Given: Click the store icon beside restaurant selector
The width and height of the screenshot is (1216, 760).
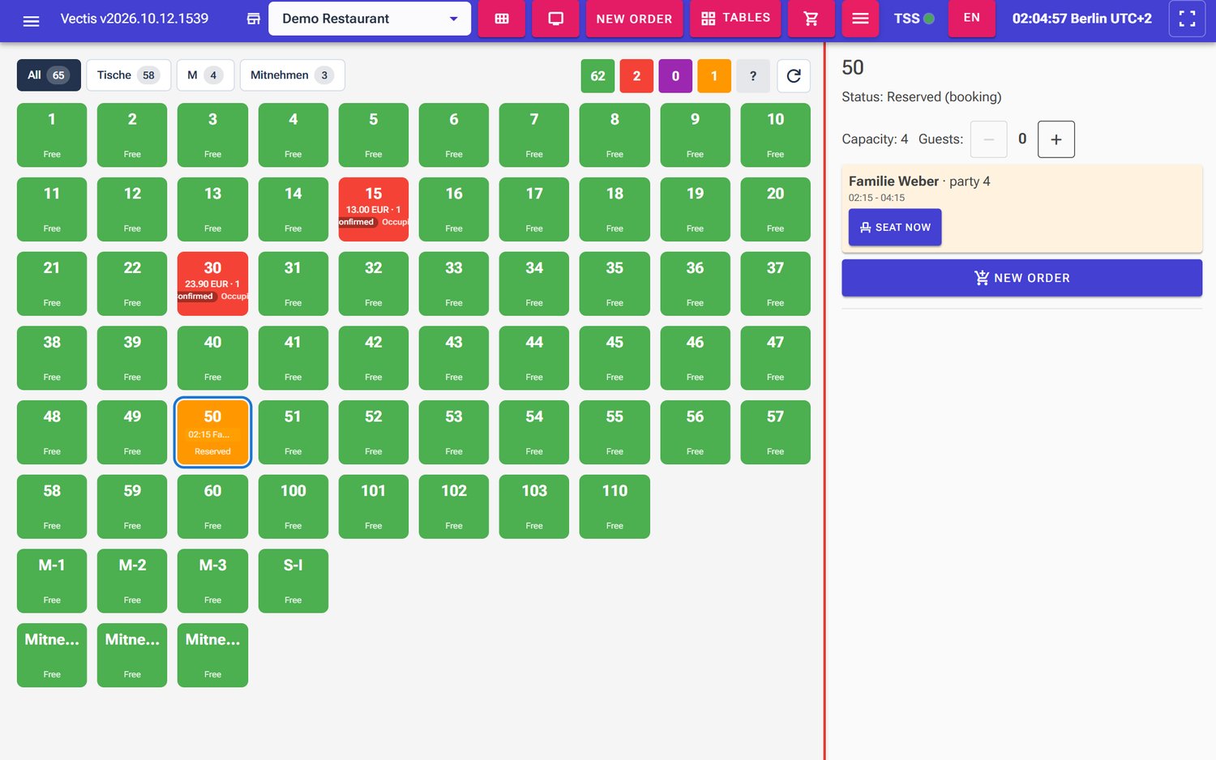Looking at the screenshot, I should tap(254, 19).
